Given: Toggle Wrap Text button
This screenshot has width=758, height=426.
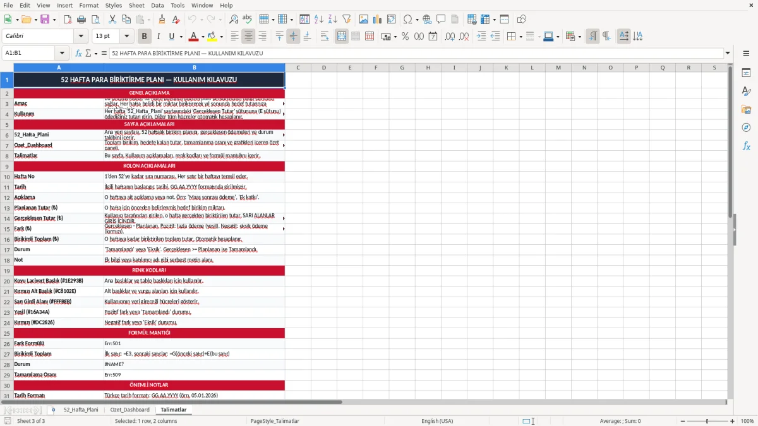Looking at the screenshot, I should pos(325,37).
